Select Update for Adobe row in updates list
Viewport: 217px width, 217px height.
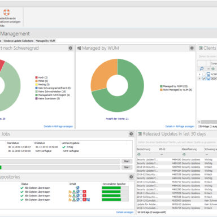pos(177,205)
